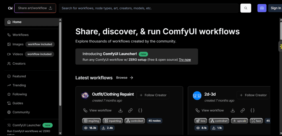Open View workflow for Outfit/Clothing Repaint
The width and height of the screenshot is (282, 136).
(97, 110)
